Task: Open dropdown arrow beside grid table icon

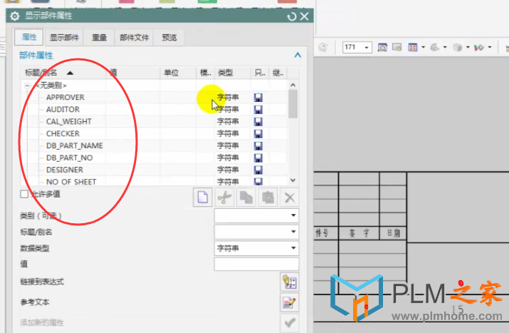Action: [x=423, y=48]
